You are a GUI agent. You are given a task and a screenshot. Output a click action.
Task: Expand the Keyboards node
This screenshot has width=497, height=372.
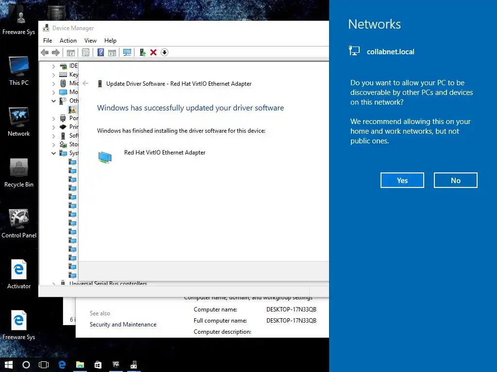pos(53,75)
